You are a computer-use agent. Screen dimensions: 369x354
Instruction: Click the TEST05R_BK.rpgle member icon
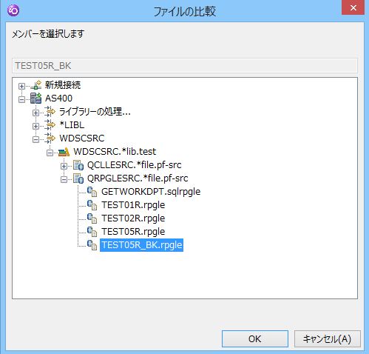click(92, 245)
